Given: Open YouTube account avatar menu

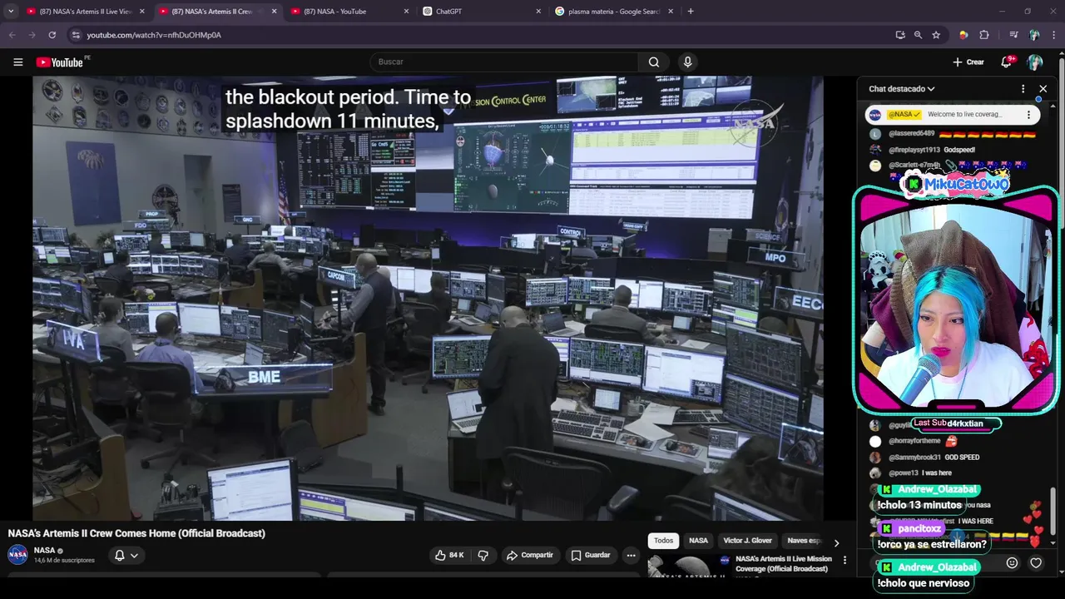Looking at the screenshot, I should point(1035,62).
